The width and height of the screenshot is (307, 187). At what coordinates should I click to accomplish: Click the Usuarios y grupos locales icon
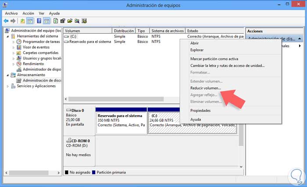(x=19, y=58)
